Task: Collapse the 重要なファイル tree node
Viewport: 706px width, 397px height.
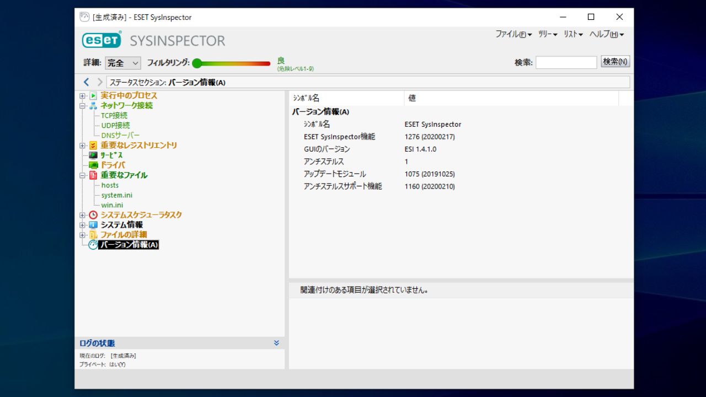Action: coord(83,175)
